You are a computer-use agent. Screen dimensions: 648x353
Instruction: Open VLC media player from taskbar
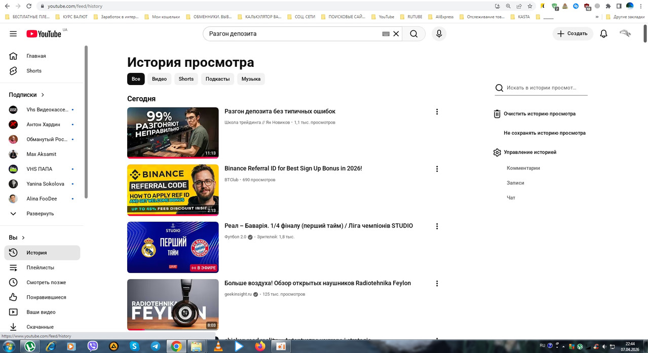(x=218, y=346)
